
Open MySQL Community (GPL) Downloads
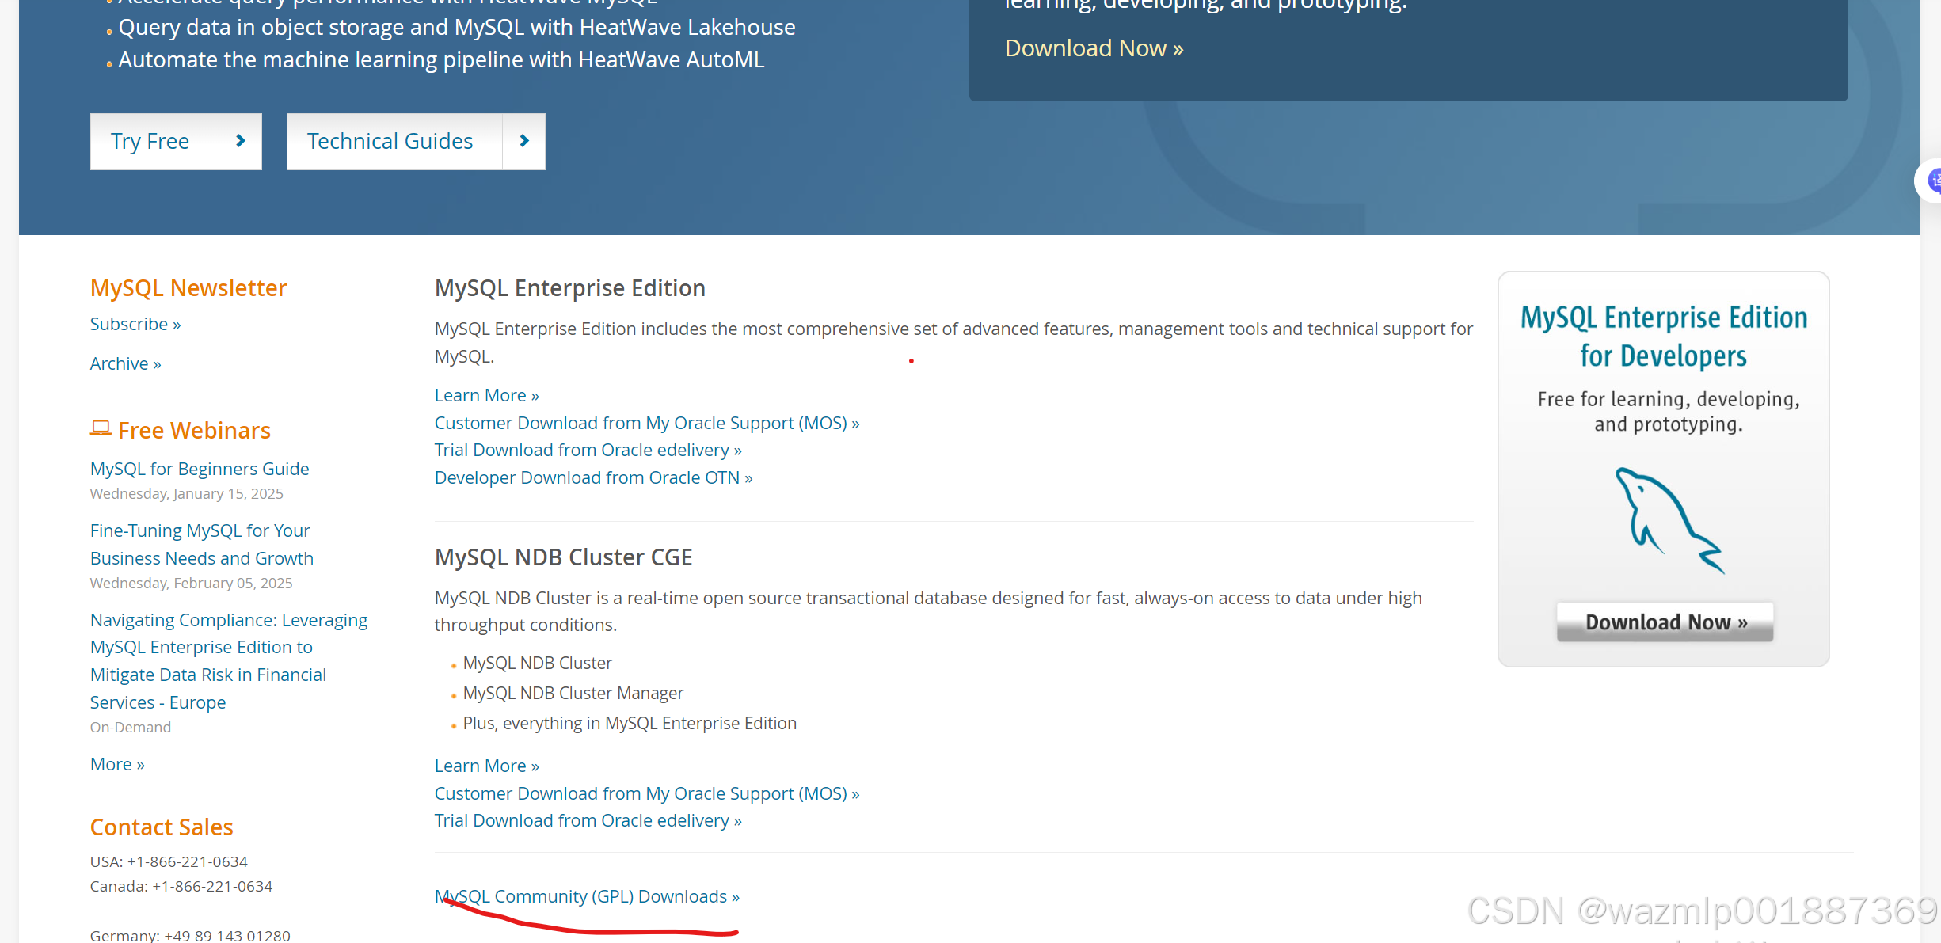click(585, 896)
